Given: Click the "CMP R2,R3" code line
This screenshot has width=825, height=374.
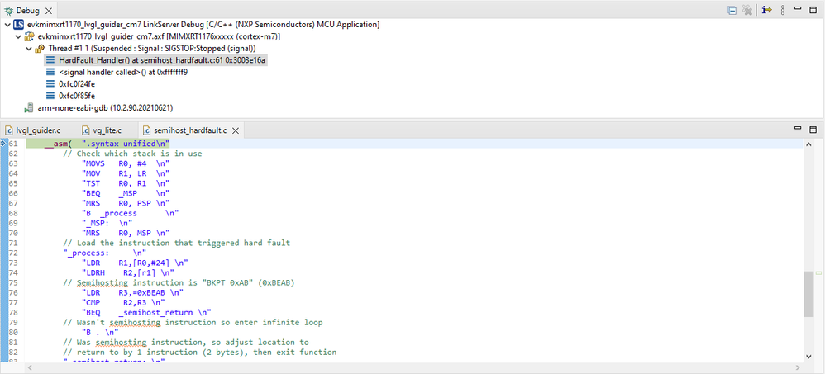Looking at the screenshot, I should pos(123,302).
